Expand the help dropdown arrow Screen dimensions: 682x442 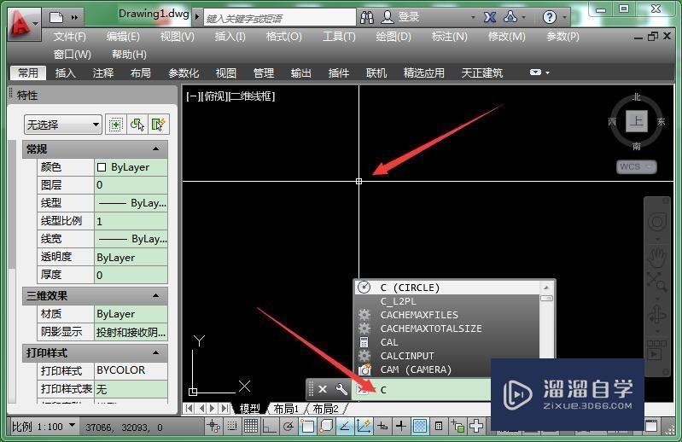[564, 18]
